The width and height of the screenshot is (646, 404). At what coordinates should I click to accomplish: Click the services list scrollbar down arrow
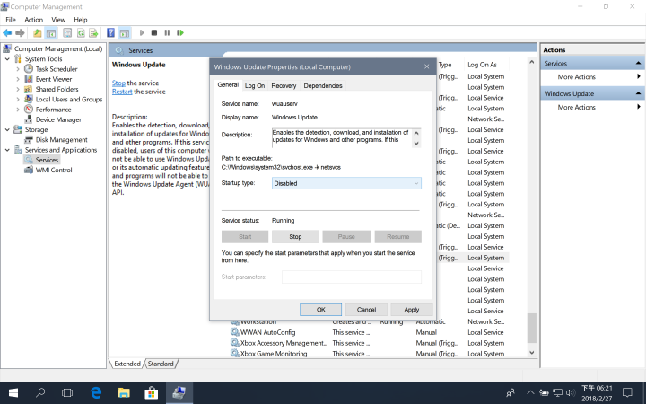[532, 353]
